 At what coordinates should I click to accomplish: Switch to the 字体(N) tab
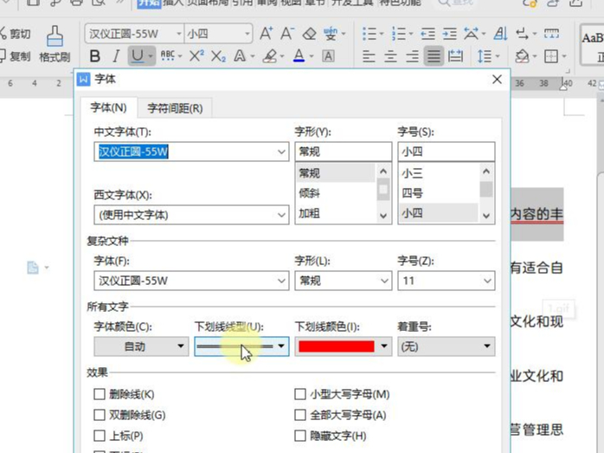point(109,107)
